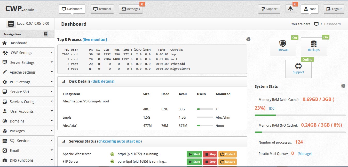Select Packages in navigation sidebar
Screen dimensions: 348x167
click(x=27, y=131)
